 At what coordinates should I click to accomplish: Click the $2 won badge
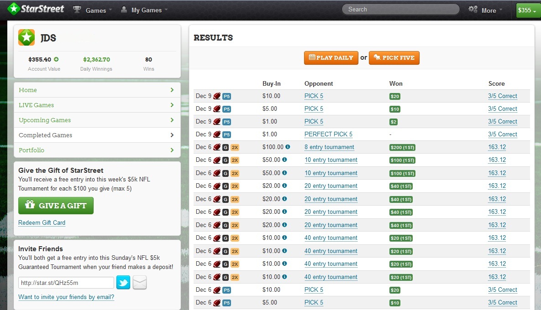[x=394, y=122]
